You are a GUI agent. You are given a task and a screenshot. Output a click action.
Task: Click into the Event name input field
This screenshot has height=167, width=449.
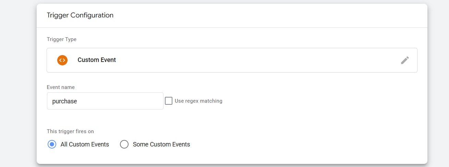(105, 101)
